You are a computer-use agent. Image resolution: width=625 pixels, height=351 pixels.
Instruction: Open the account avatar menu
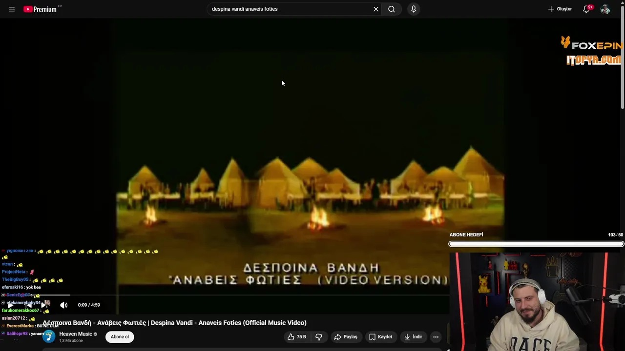coord(605,9)
